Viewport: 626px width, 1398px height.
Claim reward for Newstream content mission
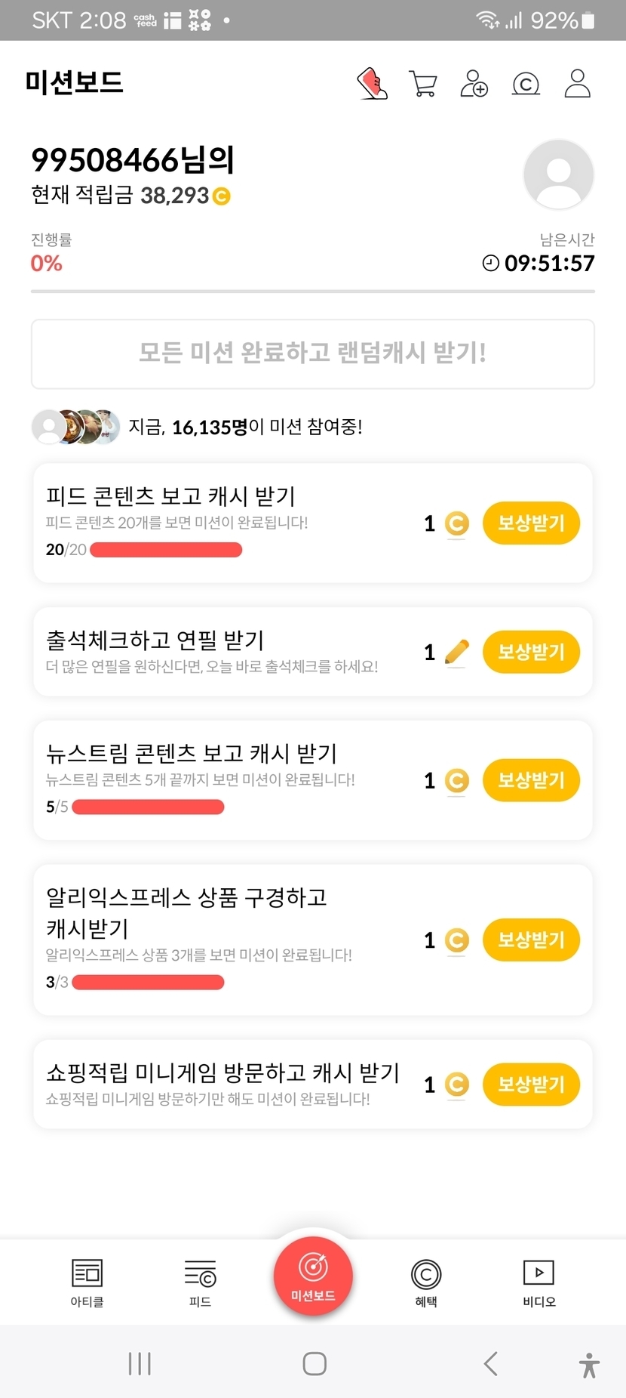click(531, 780)
